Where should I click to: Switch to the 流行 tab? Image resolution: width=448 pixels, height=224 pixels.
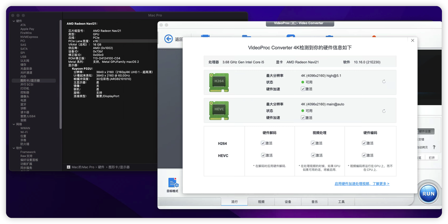point(234,202)
